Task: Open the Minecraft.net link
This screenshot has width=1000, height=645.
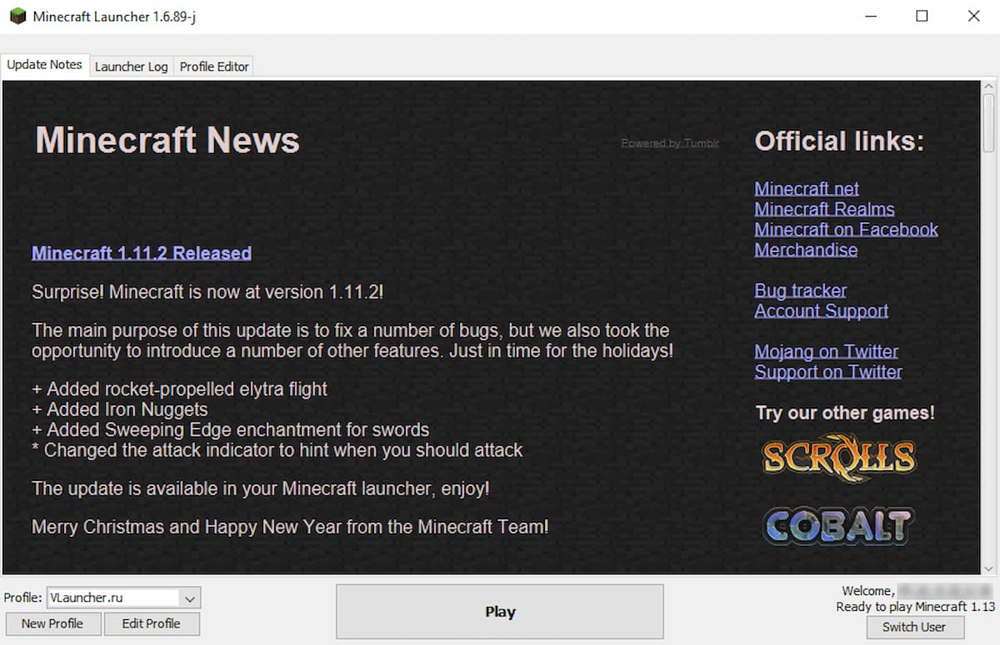Action: coord(806,189)
